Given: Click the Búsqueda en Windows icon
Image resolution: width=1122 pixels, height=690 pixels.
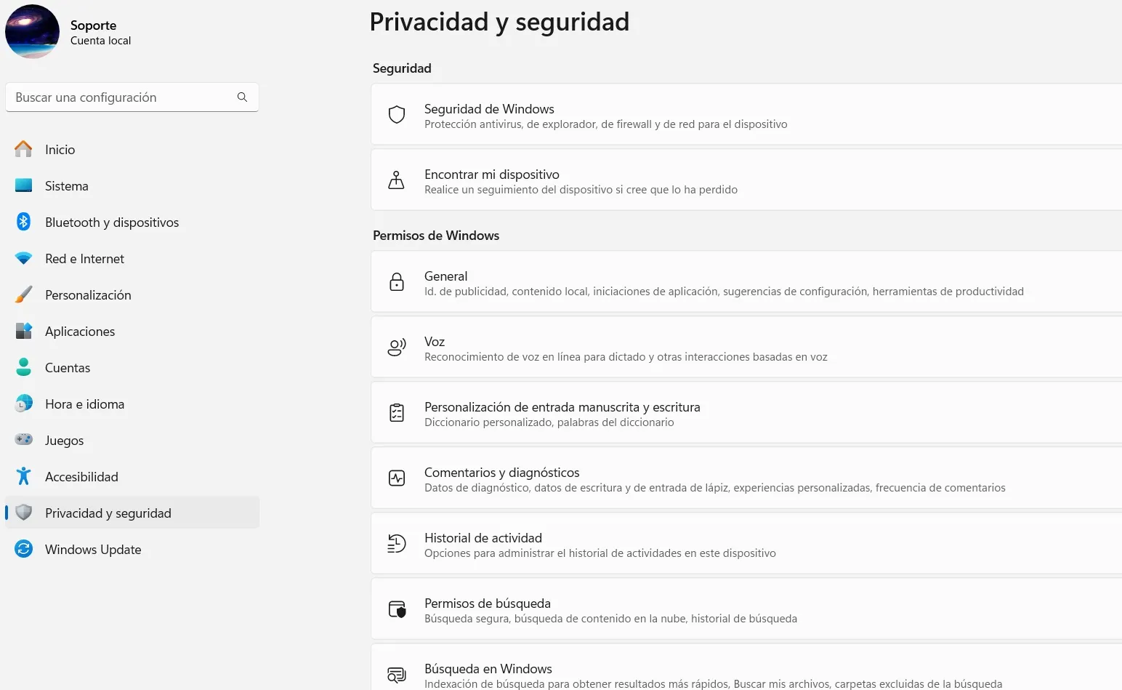Looking at the screenshot, I should click(x=397, y=675).
